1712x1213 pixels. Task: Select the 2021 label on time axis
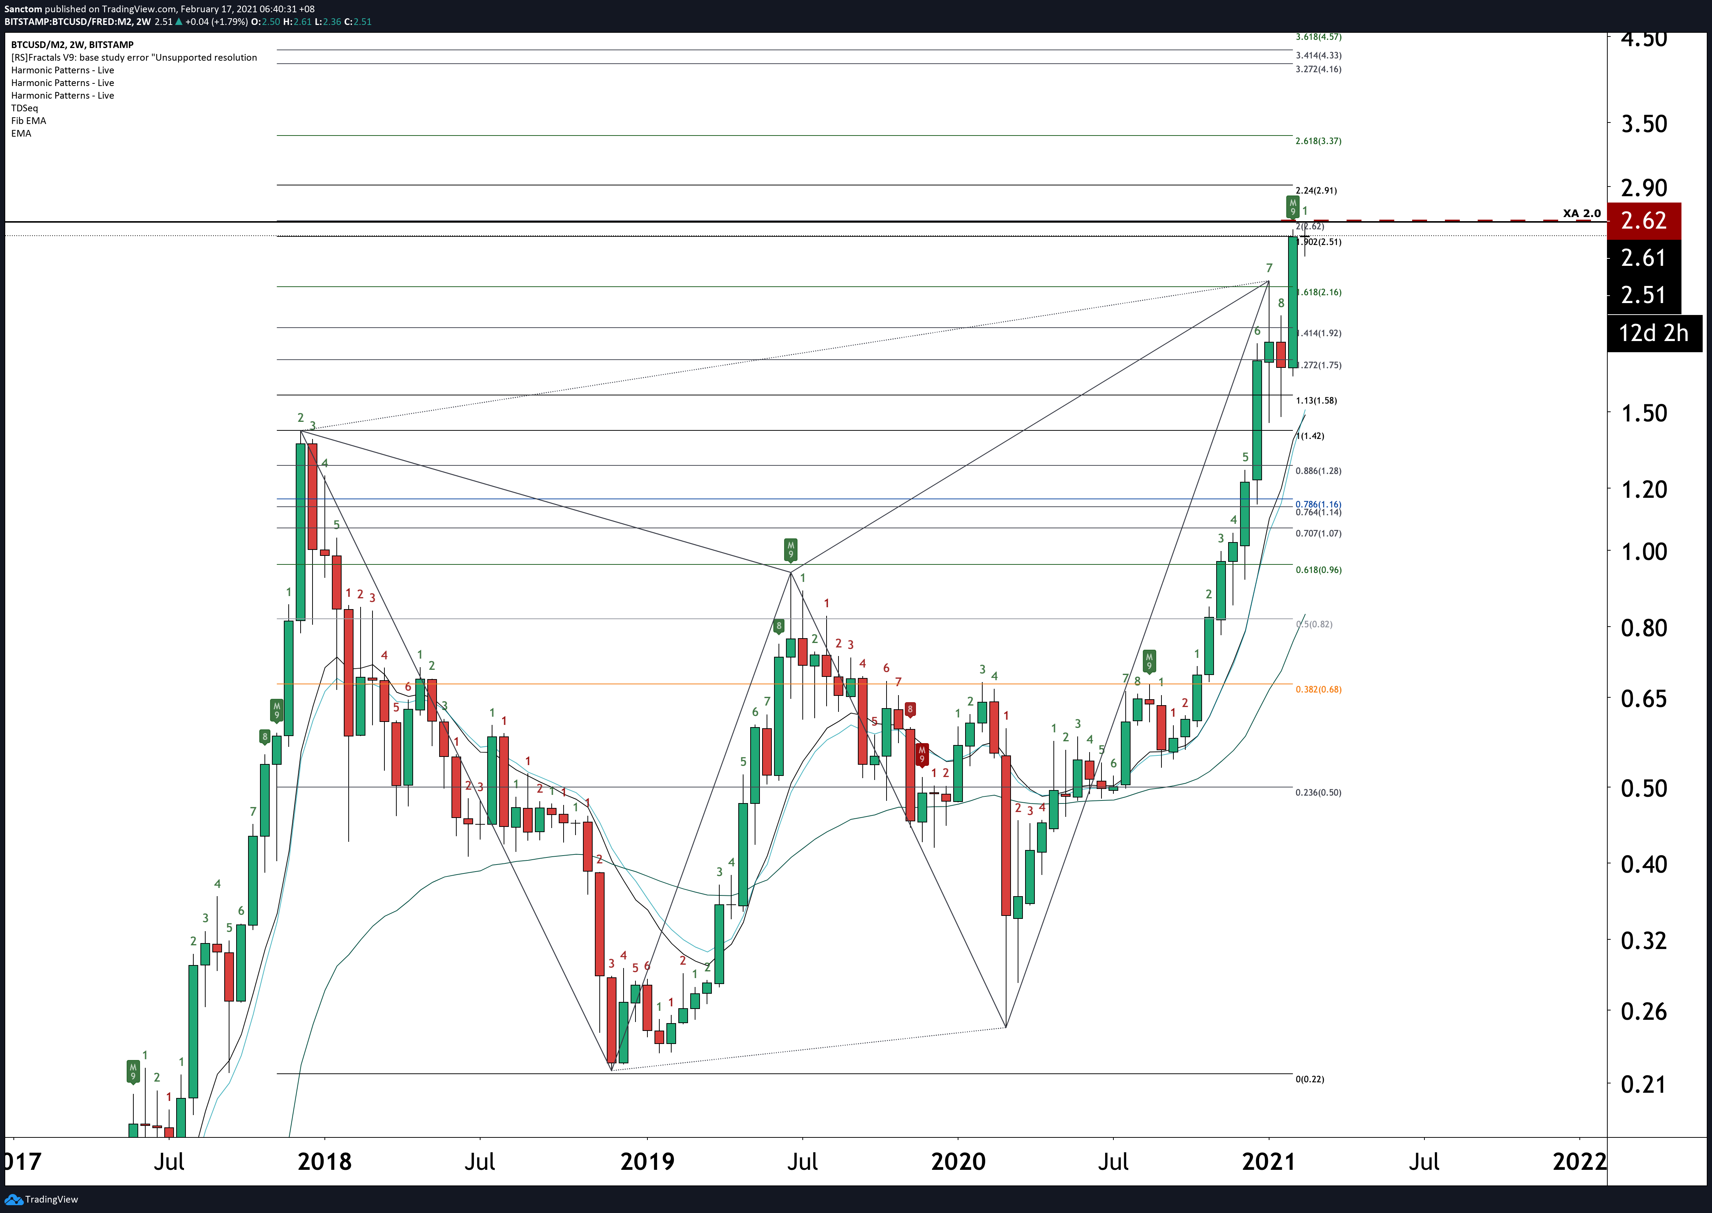click(1269, 1162)
